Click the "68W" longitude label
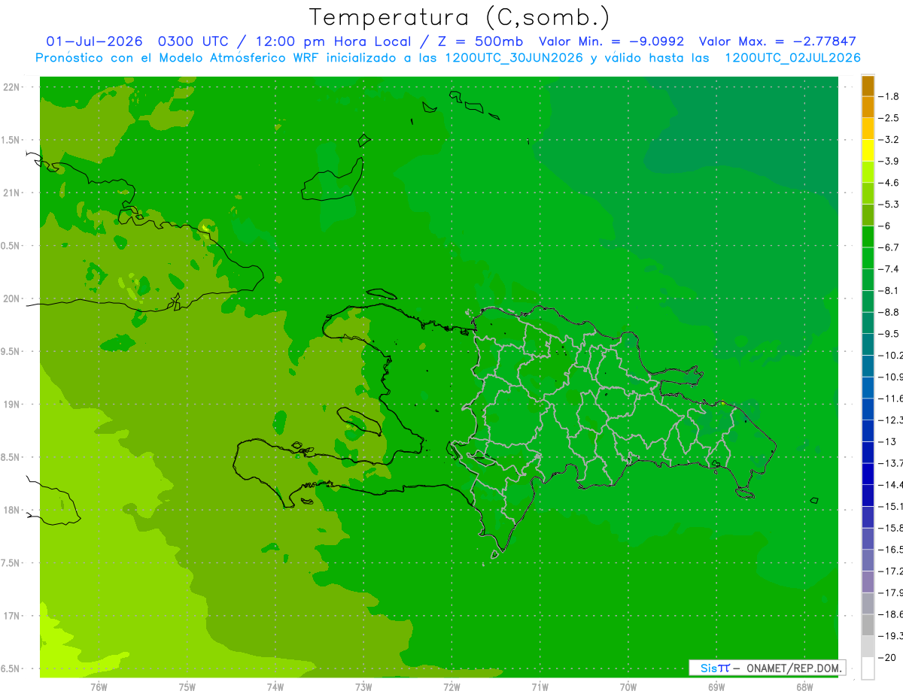Screen dimensions: 903x697 pos(804,686)
